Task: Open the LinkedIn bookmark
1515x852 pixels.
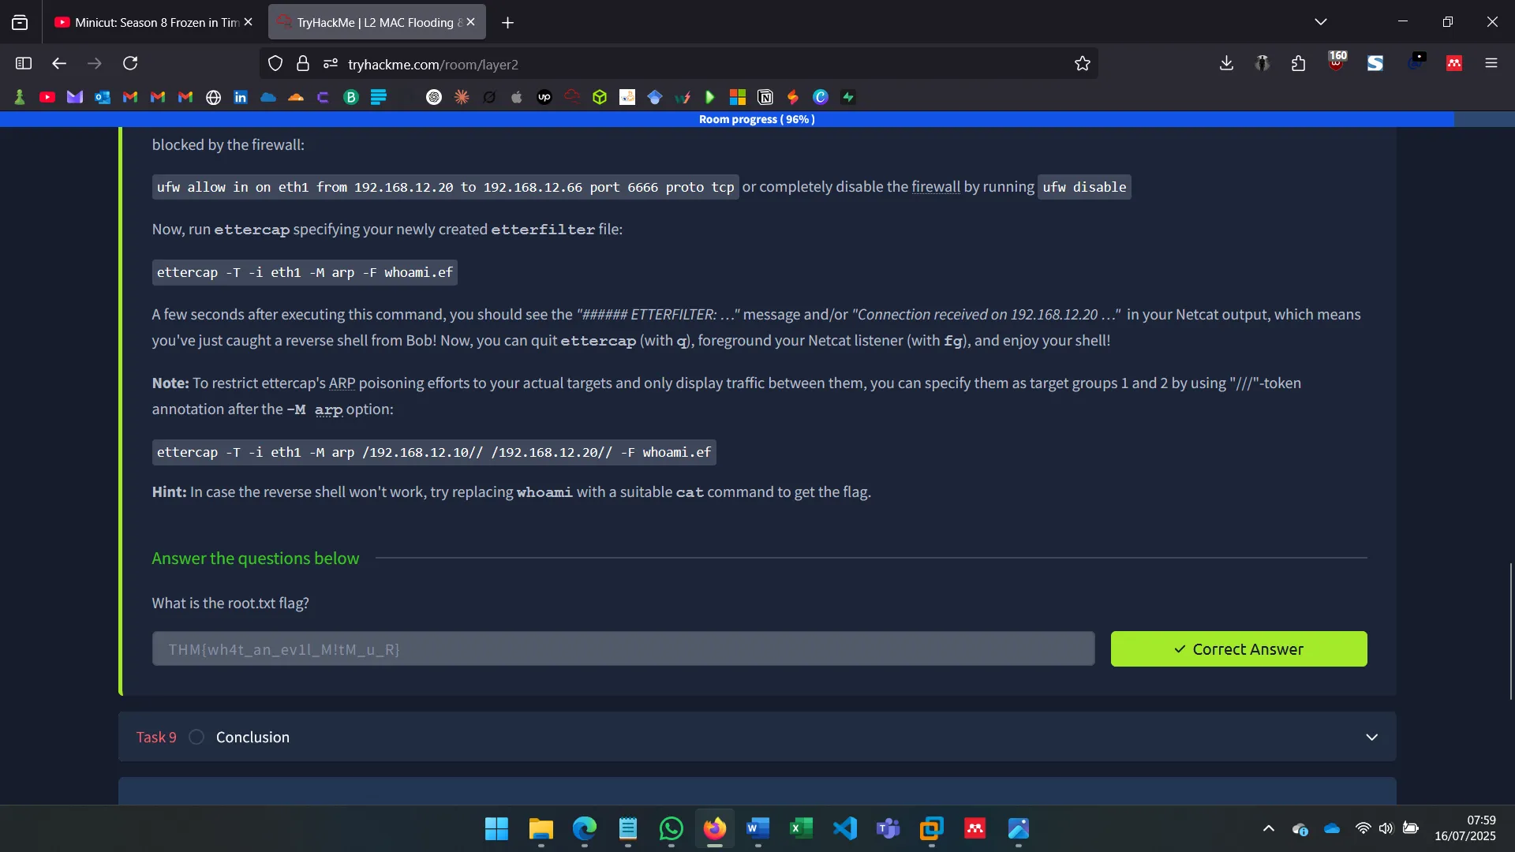Action: coord(240,97)
